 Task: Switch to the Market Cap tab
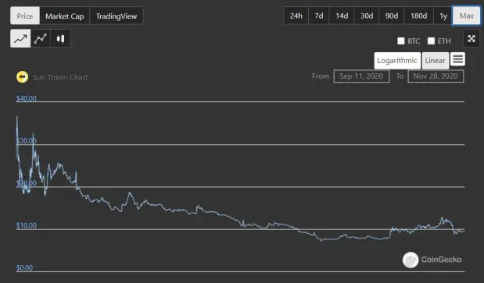pyautogui.click(x=65, y=16)
